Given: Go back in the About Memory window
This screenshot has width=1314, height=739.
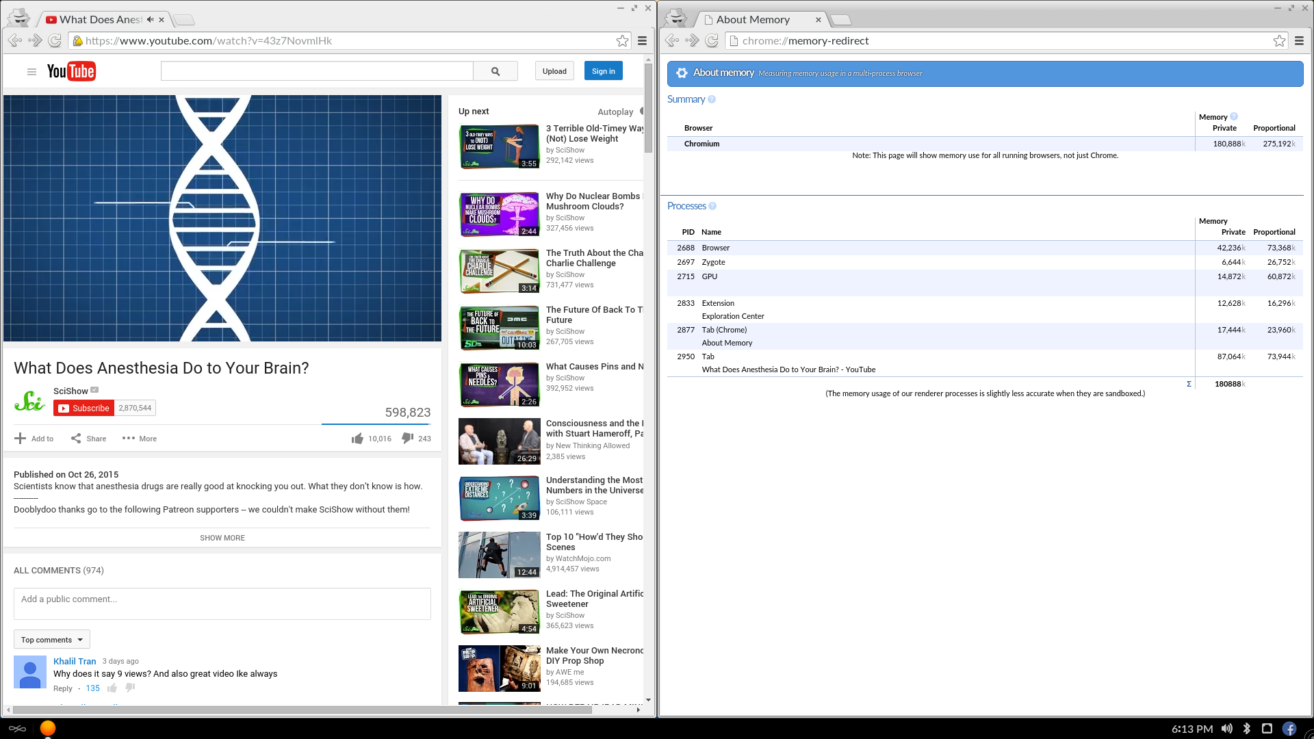Looking at the screenshot, I should tap(671, 41).
